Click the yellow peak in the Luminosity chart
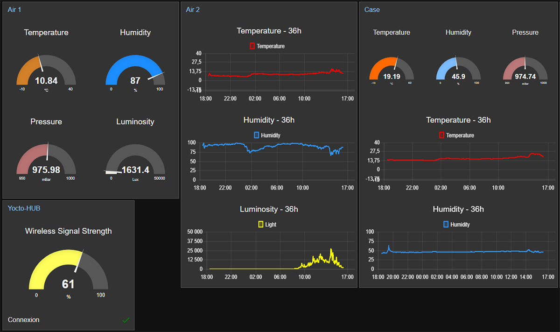The height and width of the screenshot is (332, 560). tap(331, 250)
